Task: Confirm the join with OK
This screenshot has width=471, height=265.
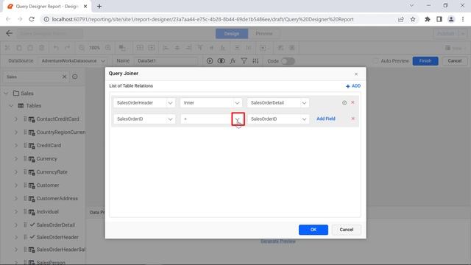Action: (x=314, y=230)
